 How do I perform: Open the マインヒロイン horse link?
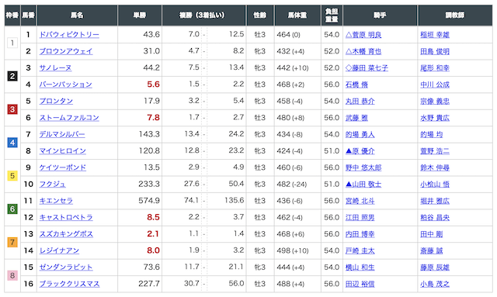click(63, 151)
